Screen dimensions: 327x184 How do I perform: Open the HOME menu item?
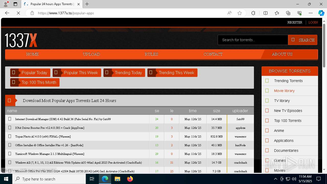32,54
